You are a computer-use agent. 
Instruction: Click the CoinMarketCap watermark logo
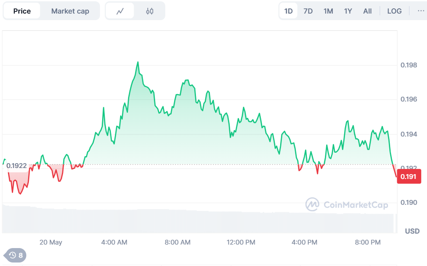coord(347,204)
